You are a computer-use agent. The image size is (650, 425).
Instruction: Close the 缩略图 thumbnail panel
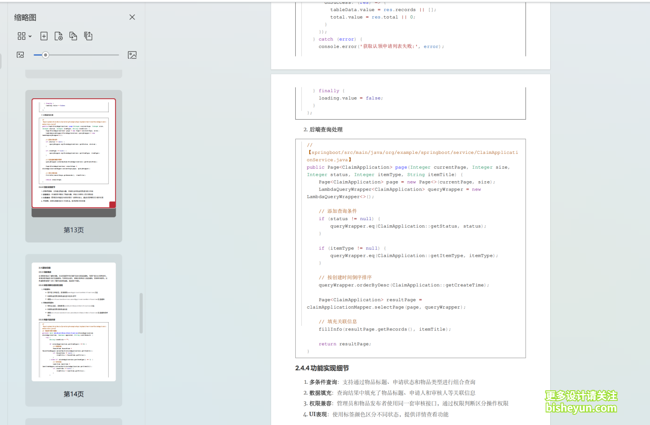click(132, 17)
